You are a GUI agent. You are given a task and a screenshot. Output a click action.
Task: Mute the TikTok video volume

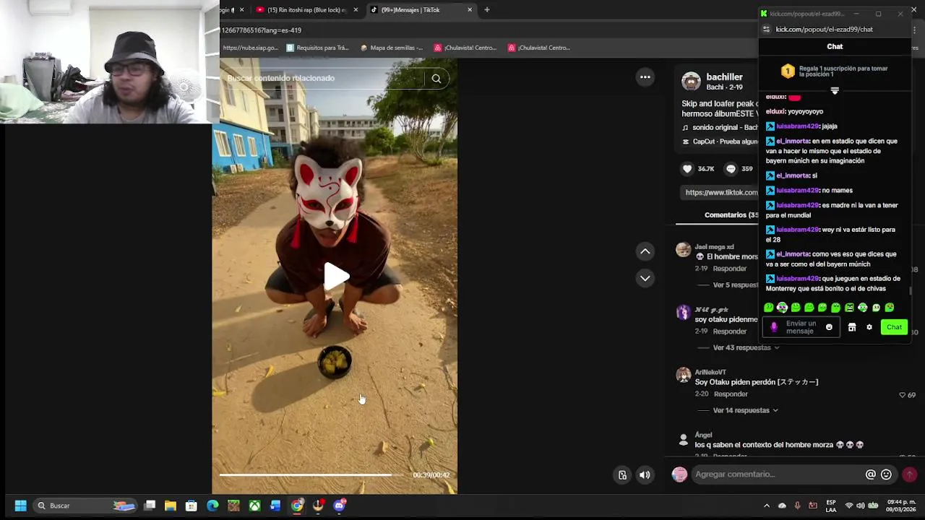(x=645, y=474)
